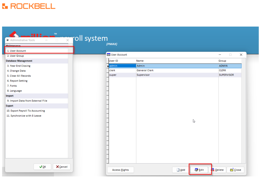Open User Group menu entry

[x=37, y=56]
